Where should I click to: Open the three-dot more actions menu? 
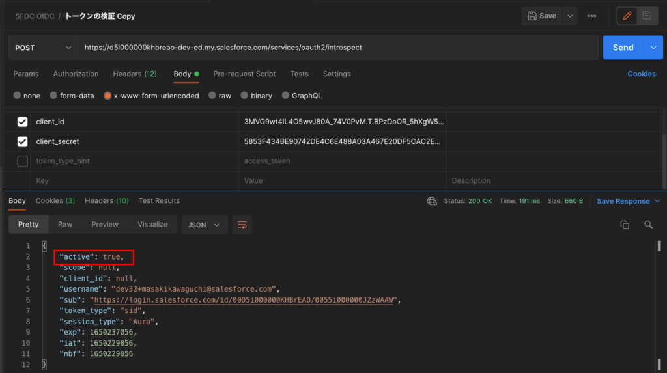591,16
